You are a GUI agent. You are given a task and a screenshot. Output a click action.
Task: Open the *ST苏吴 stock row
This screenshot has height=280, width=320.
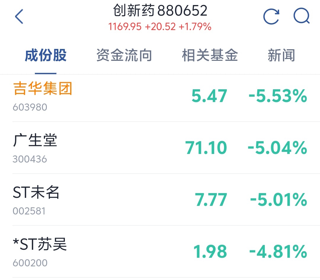(160, 252)
